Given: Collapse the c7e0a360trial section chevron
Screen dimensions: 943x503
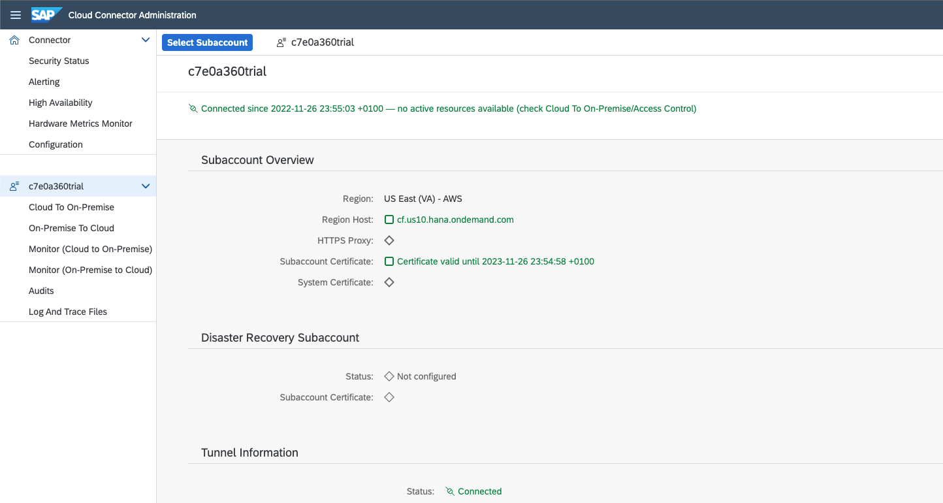Looking at the screenshot, I should point(146,186).
